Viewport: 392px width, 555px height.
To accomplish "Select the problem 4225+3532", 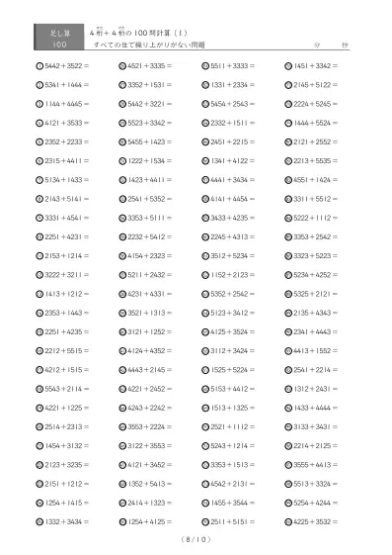I will click(x=315, y=521).
